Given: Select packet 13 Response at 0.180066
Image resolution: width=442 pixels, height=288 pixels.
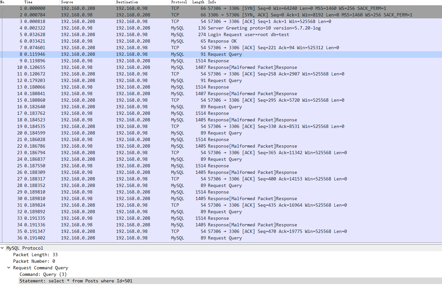Looking at the screenshot, I should pos(221,87).
